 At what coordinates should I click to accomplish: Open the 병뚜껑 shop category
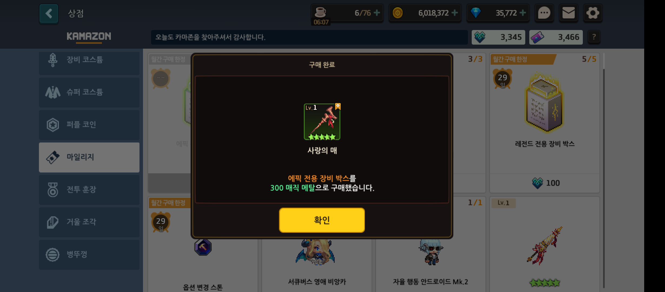[x=89, y=255]
